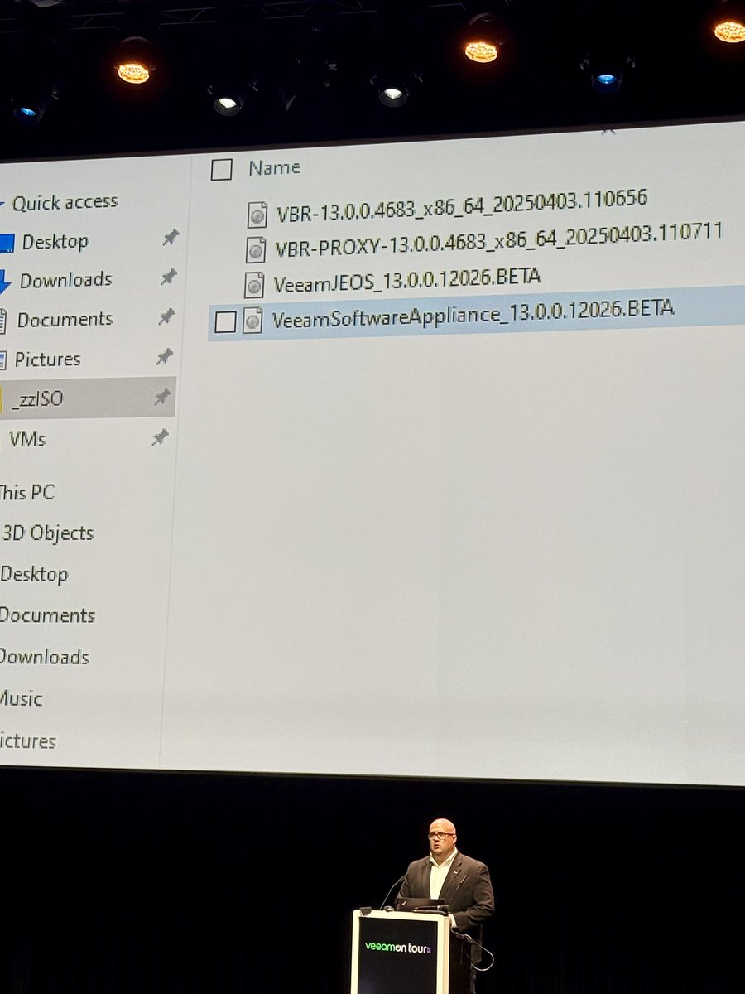Click the VeeamSoftwareAppliance_13.0.0.12026.BETA file icon
This screenshot has height=994, width=745.
(x=252, y=320)
